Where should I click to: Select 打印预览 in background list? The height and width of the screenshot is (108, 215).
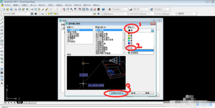click(80, 41)
